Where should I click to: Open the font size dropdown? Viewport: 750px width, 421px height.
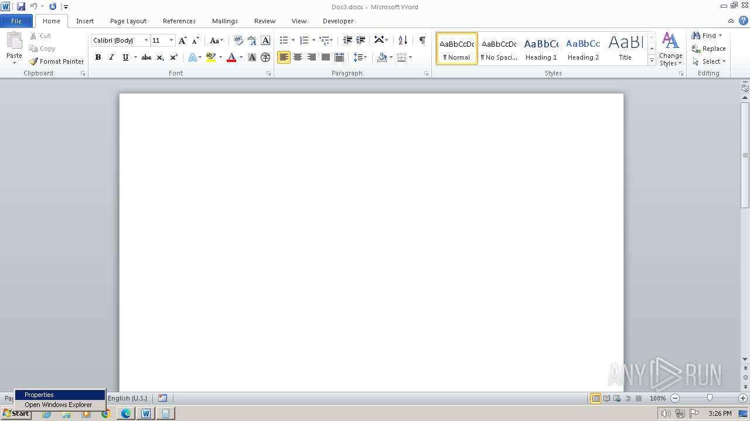tap(171, 40)
